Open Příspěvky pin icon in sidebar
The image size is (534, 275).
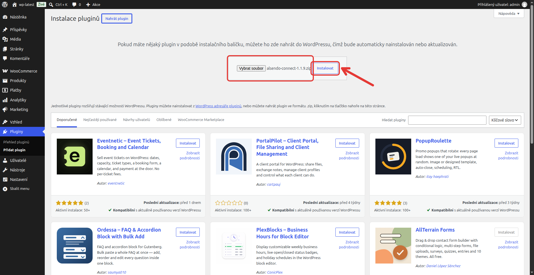pos(5,30)
